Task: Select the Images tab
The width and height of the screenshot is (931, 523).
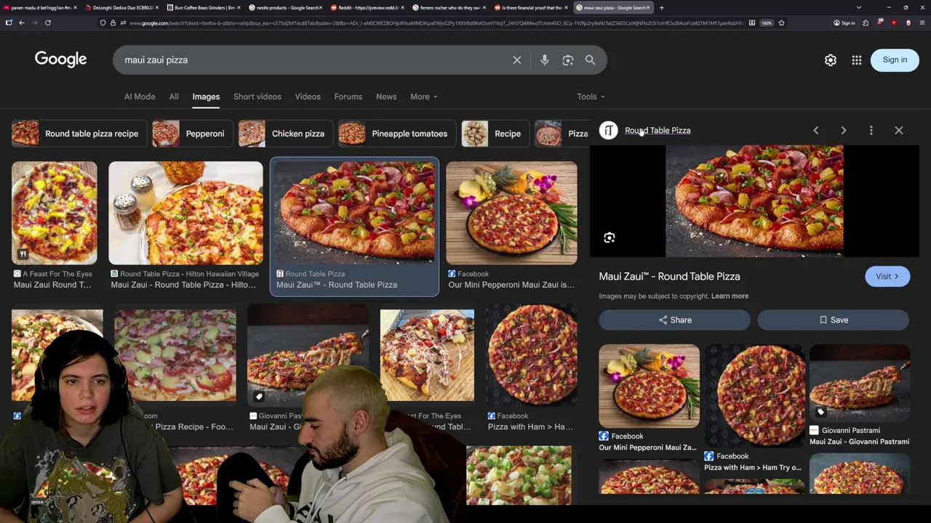Action: coord(206,97)
